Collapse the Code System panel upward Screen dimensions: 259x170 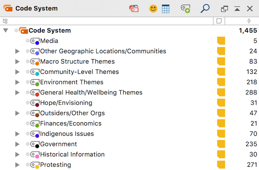[x=237, y=8]
